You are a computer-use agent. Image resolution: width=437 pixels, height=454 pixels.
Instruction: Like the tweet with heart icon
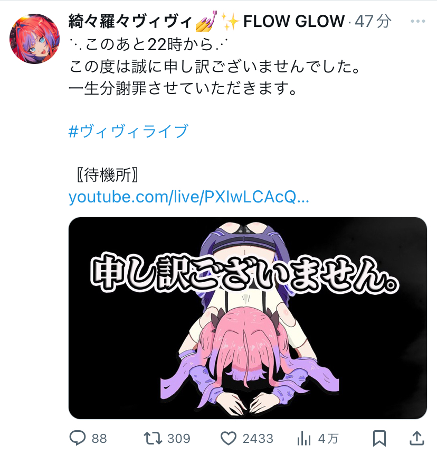[229, 438]
